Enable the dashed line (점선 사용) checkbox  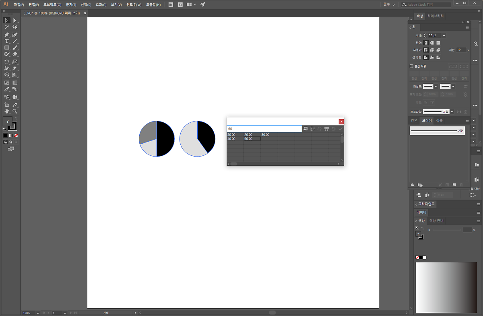tap(411, 66)
